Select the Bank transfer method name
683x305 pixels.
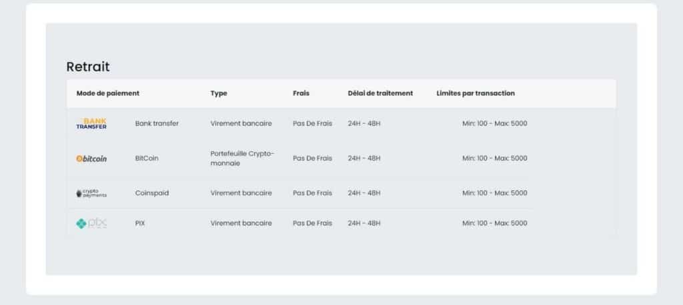coord(157,124)
